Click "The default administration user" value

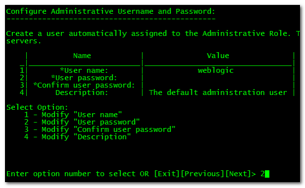pyautogui.click(x=218, y=93)
